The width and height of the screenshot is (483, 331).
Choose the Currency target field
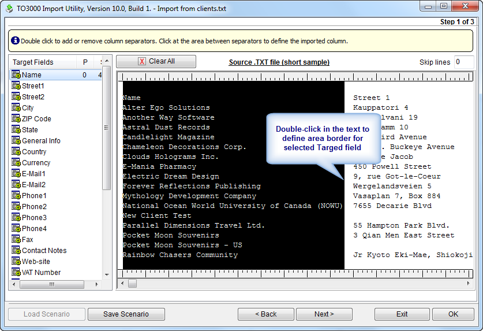tap(36, 162)
